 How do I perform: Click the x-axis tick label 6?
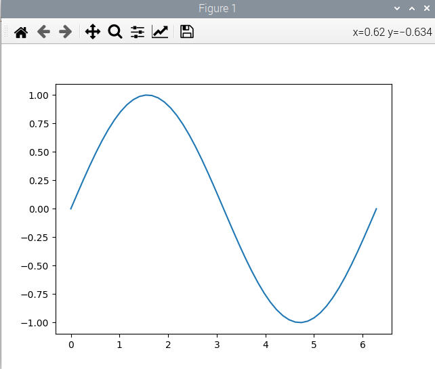(x=362, y=345)
